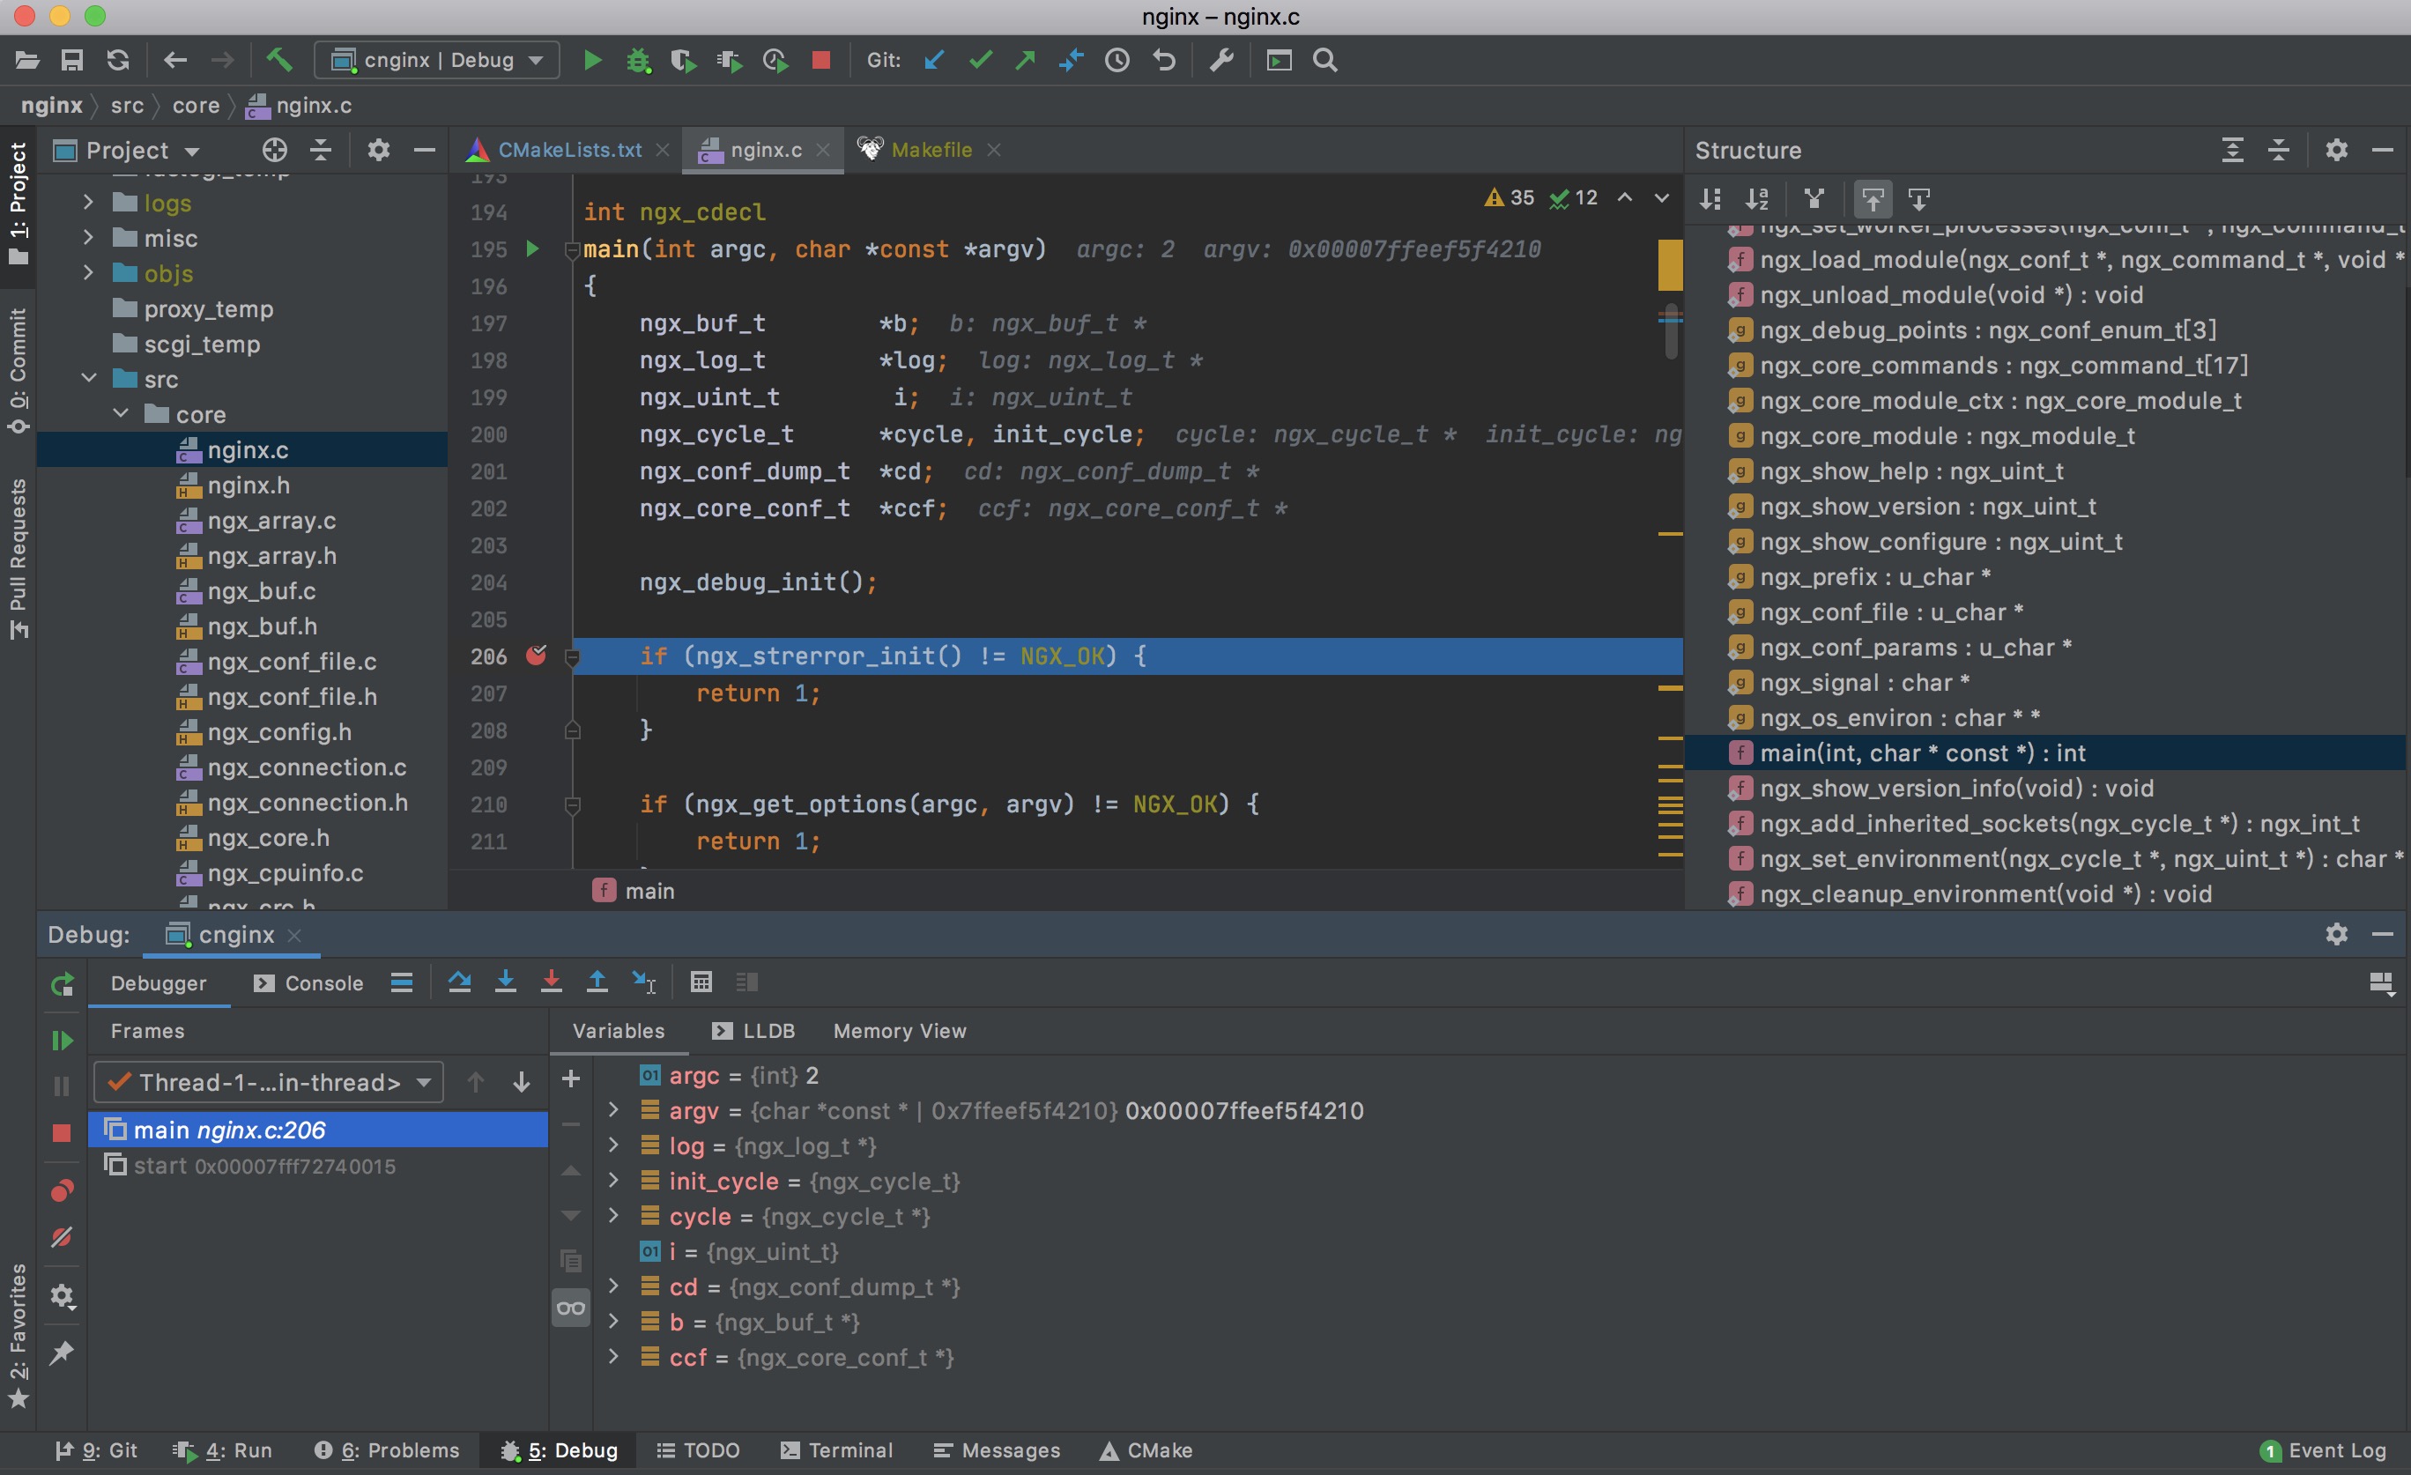Open the Project view dropdown
This screenshot has height=1475, width=2411.
(x=127, y=150)
